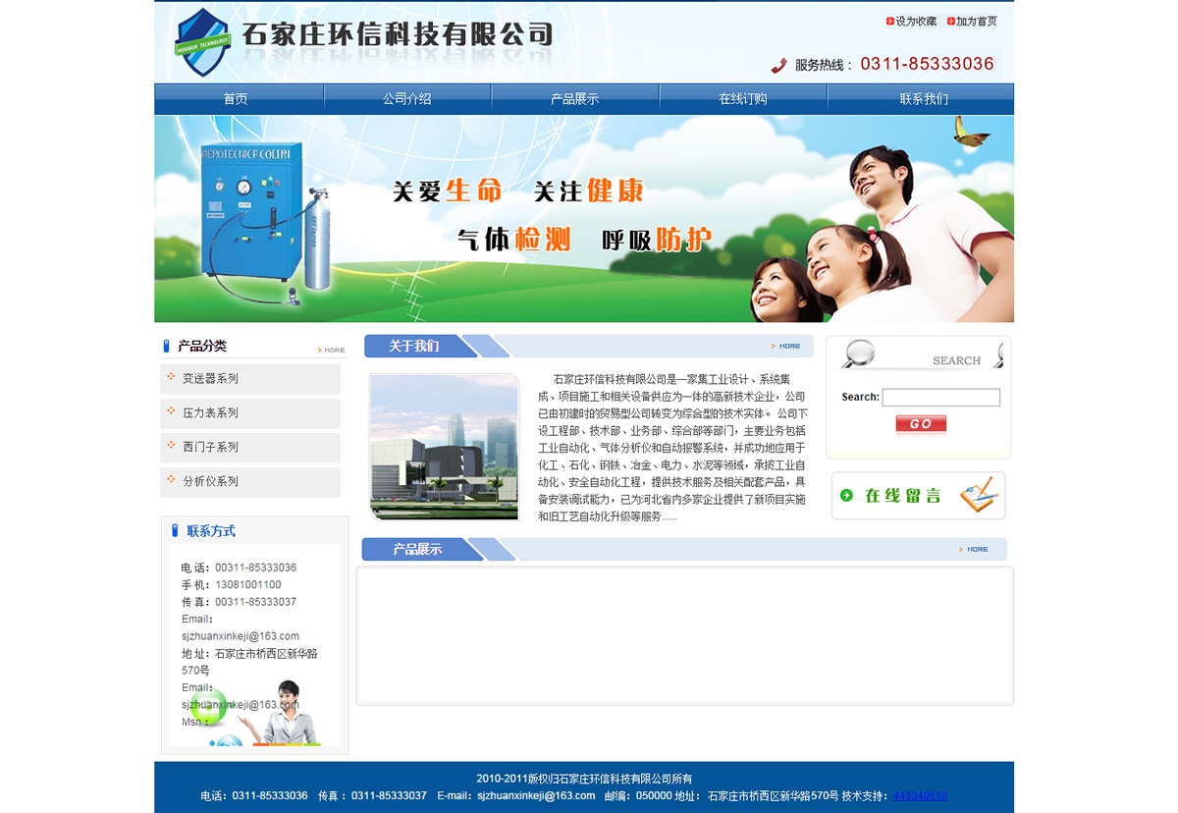1178x813 pixels.
Task: Select the 西门子系列 product category
Action: 210,448
